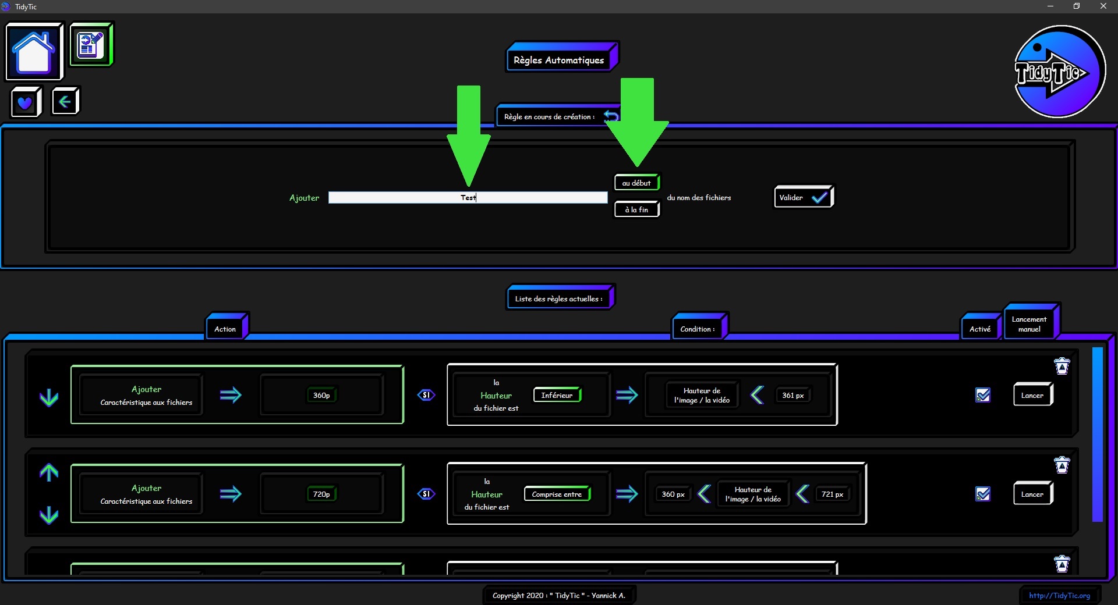The width and height of the screenshot is (1118, 605).
Task: Click the Action column header
Action: [x=227, y=326]
